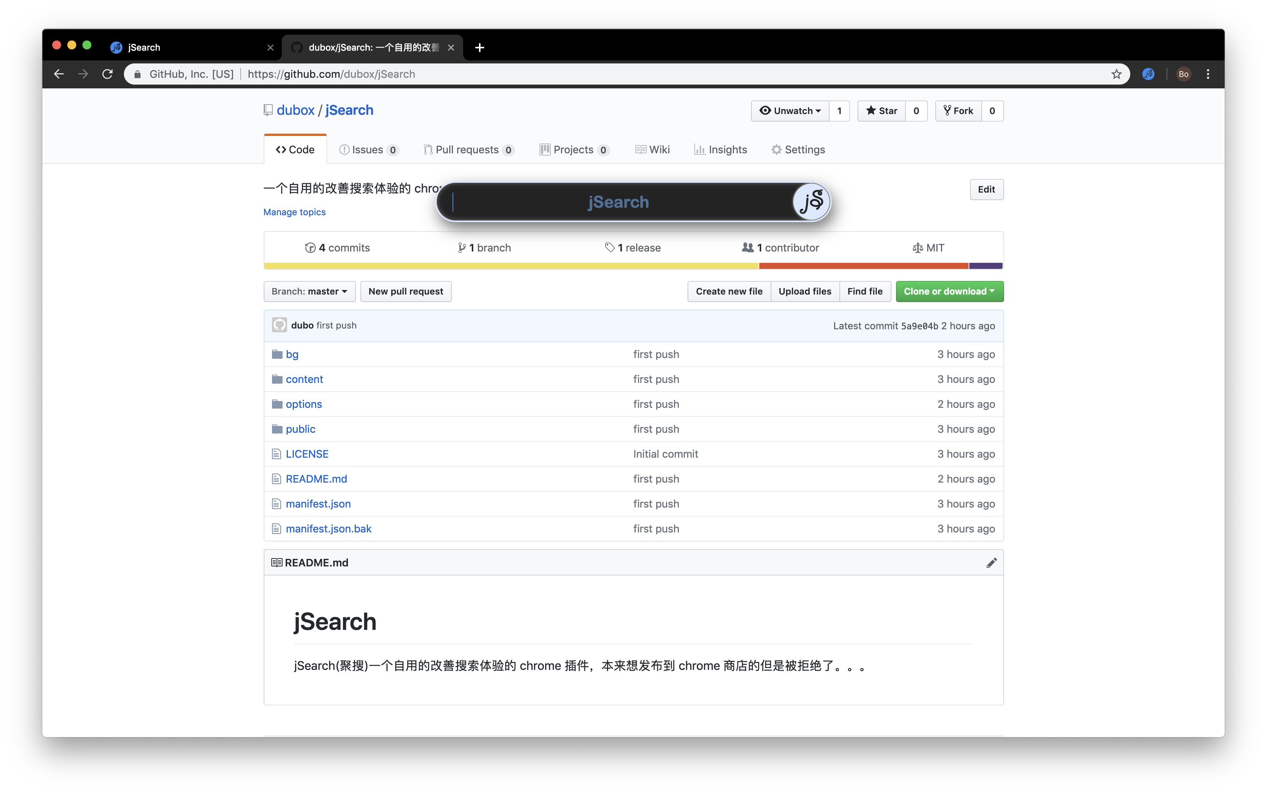This screenshot has height=793, width=1267.
Task: Click the jS logo button in search overlay
Action: click(x=811, y=202)
